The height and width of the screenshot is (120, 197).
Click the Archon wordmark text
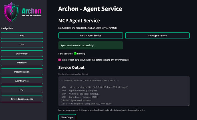pyautogui.click(x=31, y=11)
